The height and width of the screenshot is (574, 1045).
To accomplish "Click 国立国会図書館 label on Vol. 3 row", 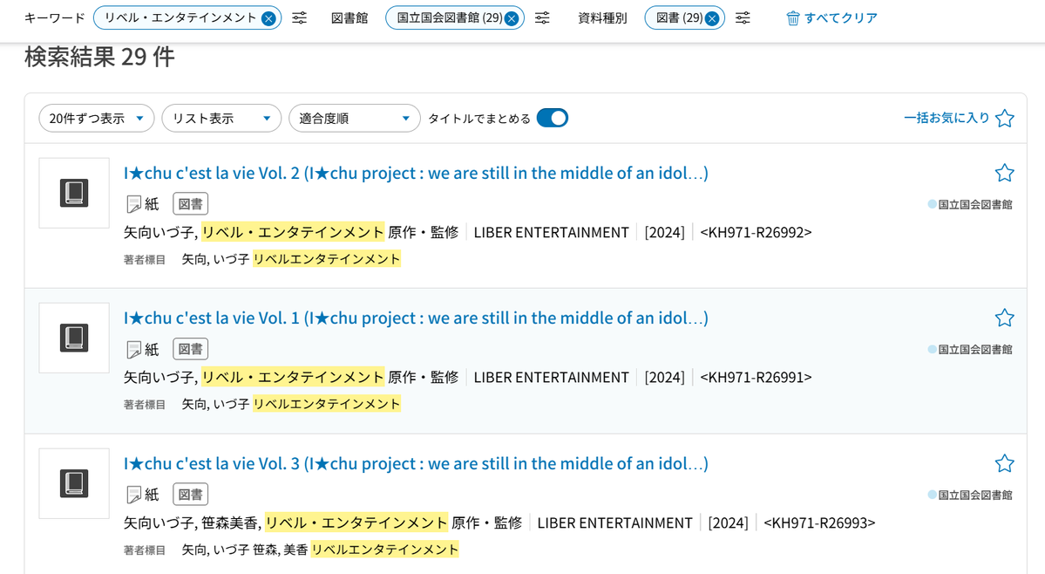I will click(975, 495).
